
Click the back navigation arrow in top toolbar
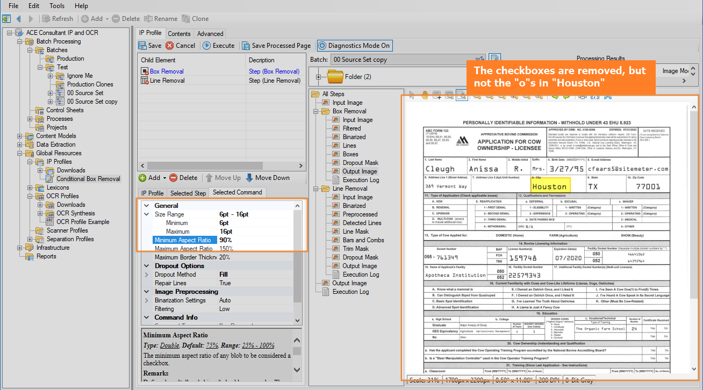(18, 19)
